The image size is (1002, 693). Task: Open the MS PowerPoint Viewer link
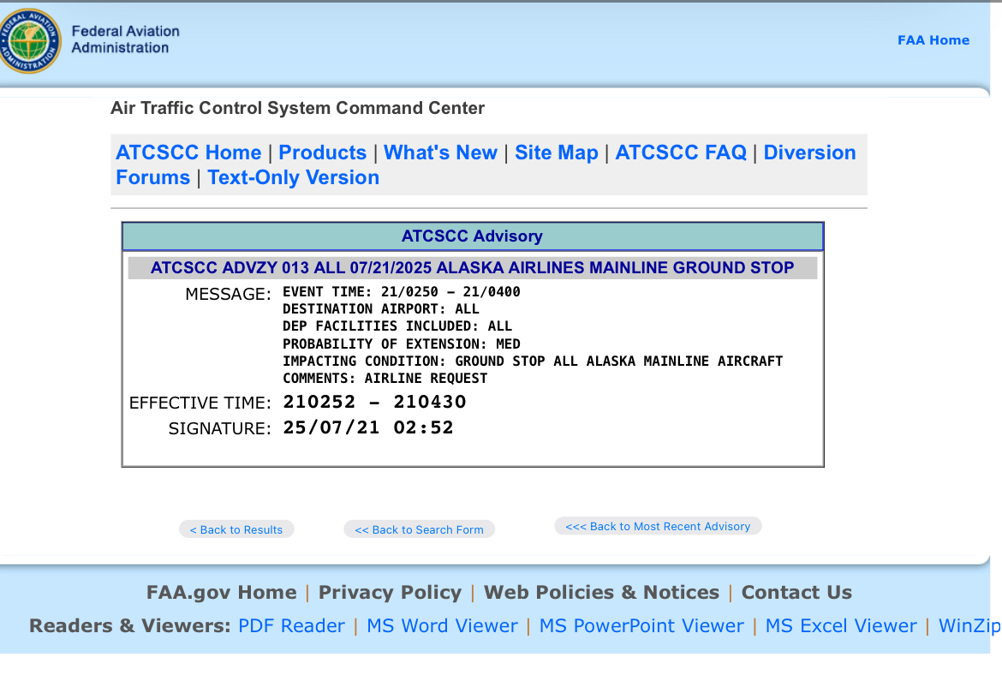pyautogui.click(x=641, y=626)
